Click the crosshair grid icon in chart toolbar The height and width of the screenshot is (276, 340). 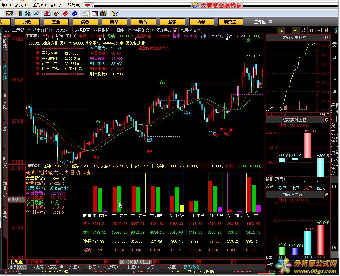pyautogui.click(x=289, y=30)
